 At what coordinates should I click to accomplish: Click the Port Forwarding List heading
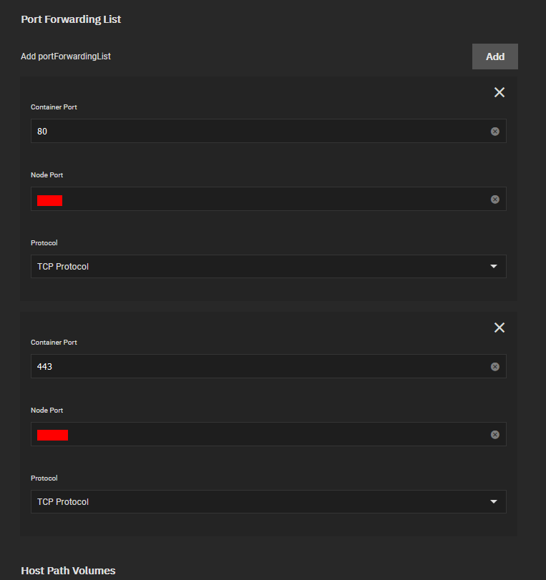(71, 19)
